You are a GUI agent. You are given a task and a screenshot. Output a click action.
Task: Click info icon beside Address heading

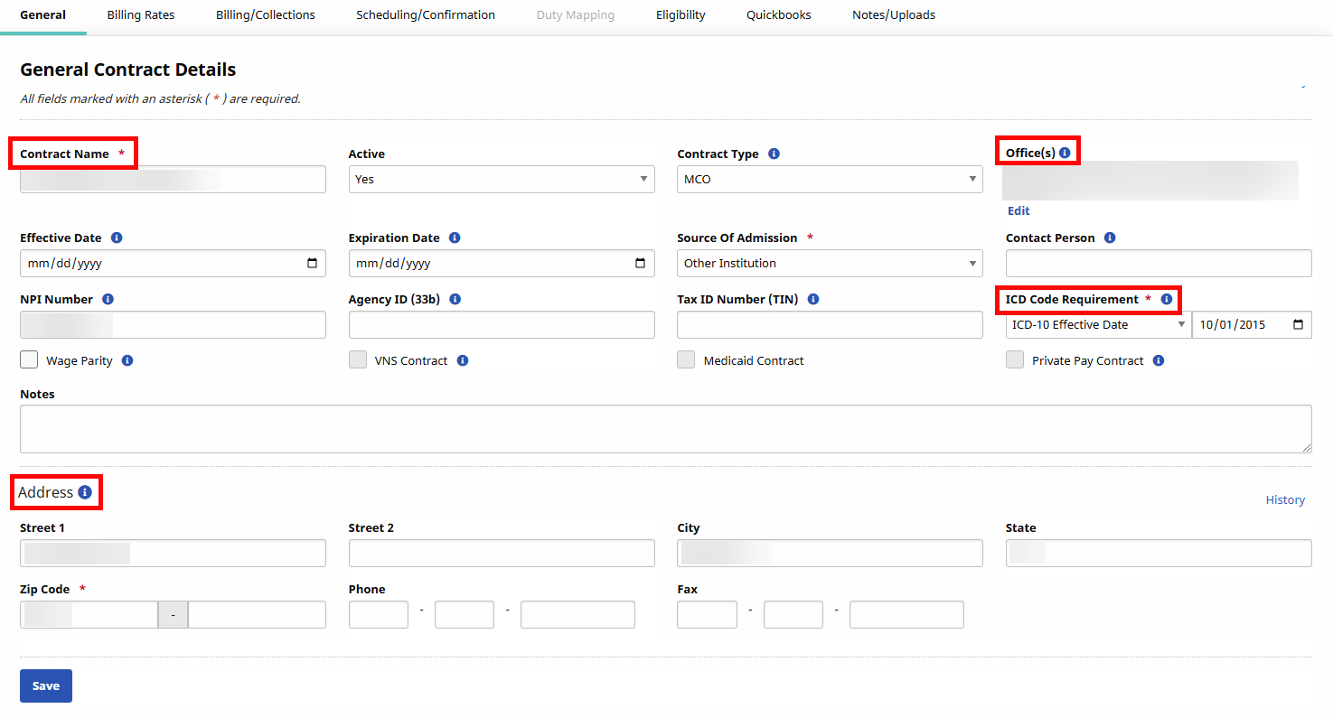click(85, 492)
